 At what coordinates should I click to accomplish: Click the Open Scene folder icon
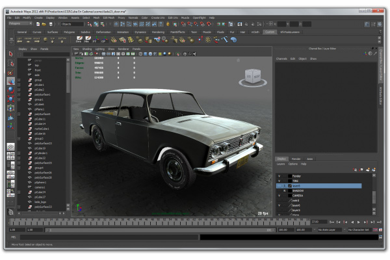click(x=44, y=24)
